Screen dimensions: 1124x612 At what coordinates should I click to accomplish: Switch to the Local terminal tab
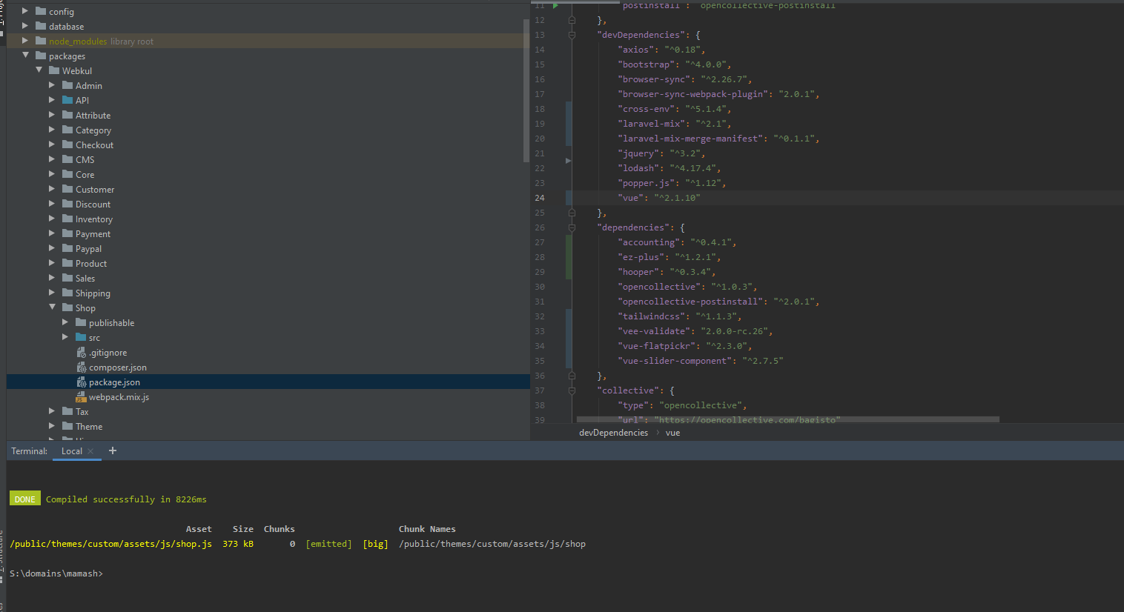[71, 450]
